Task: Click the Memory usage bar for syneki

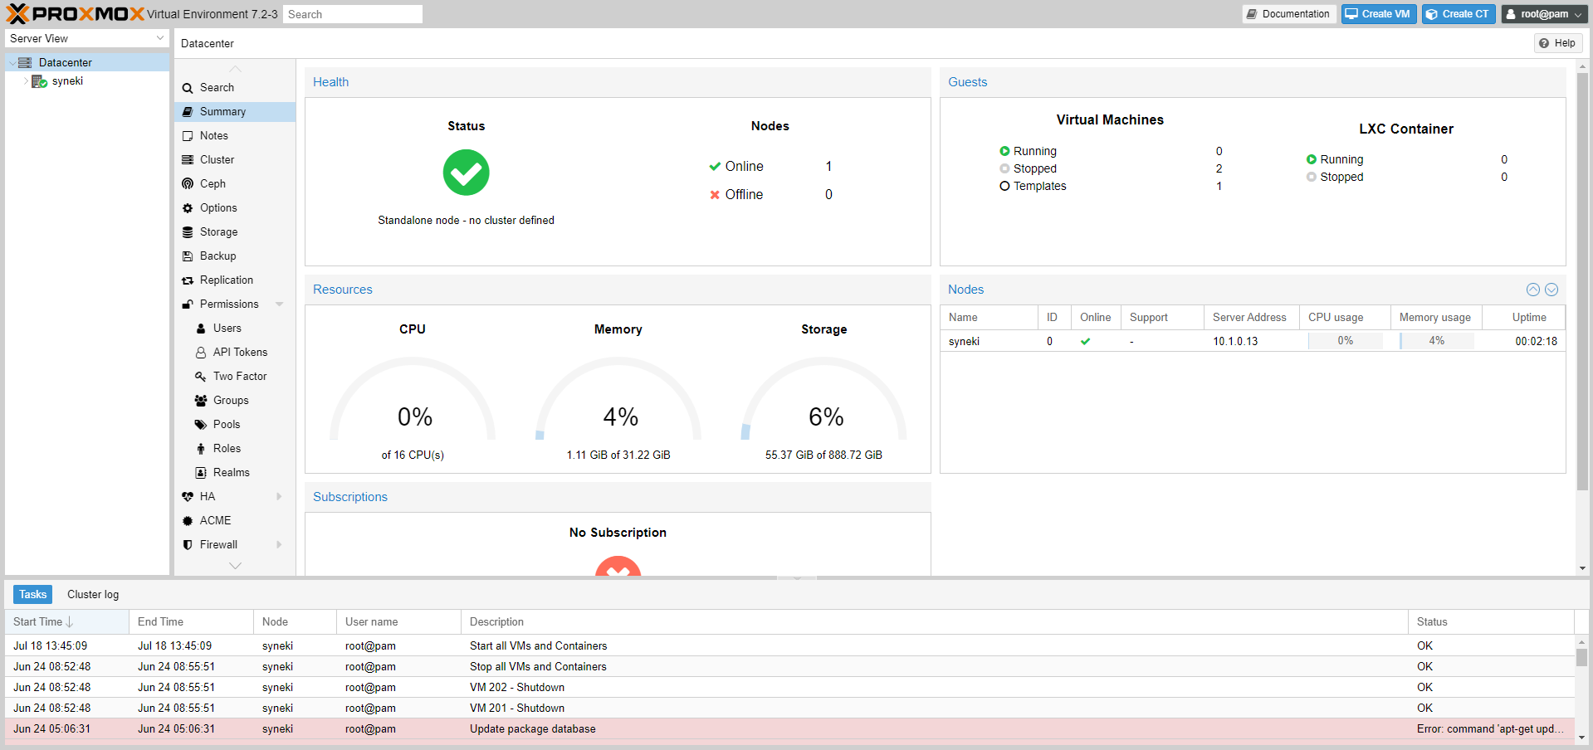Action: [1437, 341]
